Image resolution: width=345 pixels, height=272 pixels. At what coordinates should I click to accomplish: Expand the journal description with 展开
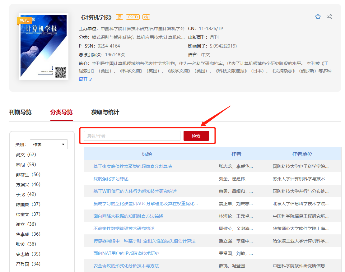pyautogui.click(x=85, y=79)
